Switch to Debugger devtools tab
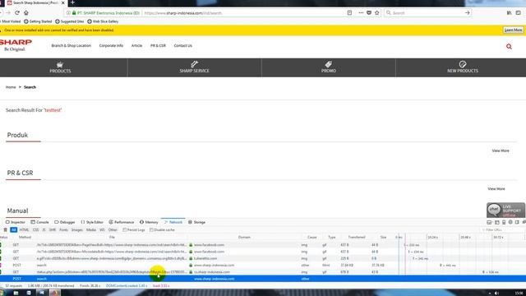This screenshot has height=296, width=526. coord(65,222)
